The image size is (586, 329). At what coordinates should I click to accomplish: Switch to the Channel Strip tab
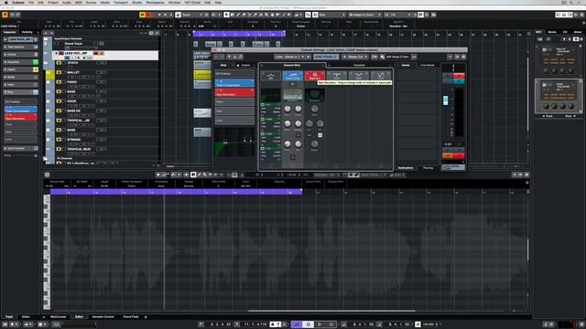[x=292, y=65]
